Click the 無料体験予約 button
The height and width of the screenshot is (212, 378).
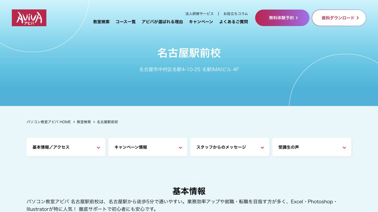coord(282,18)
